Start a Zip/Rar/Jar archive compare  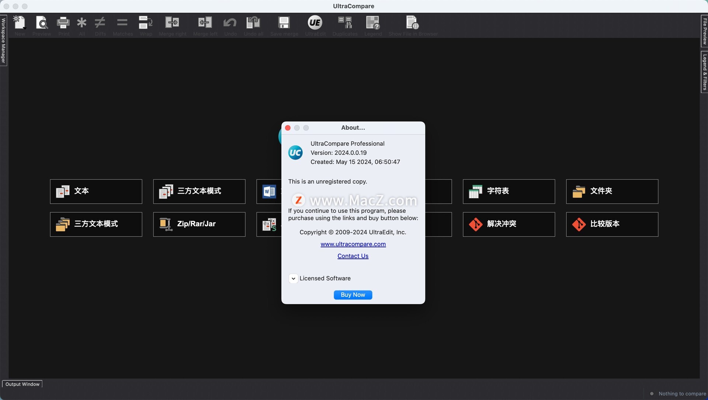tap(199, 224)
